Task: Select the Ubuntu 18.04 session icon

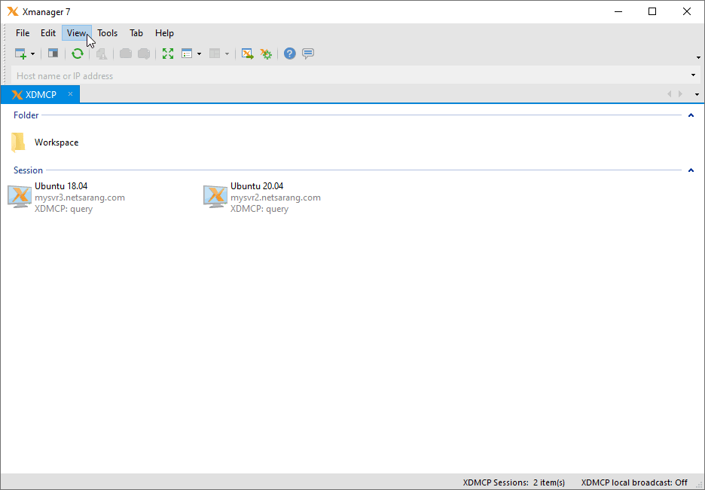Action: 20,196
